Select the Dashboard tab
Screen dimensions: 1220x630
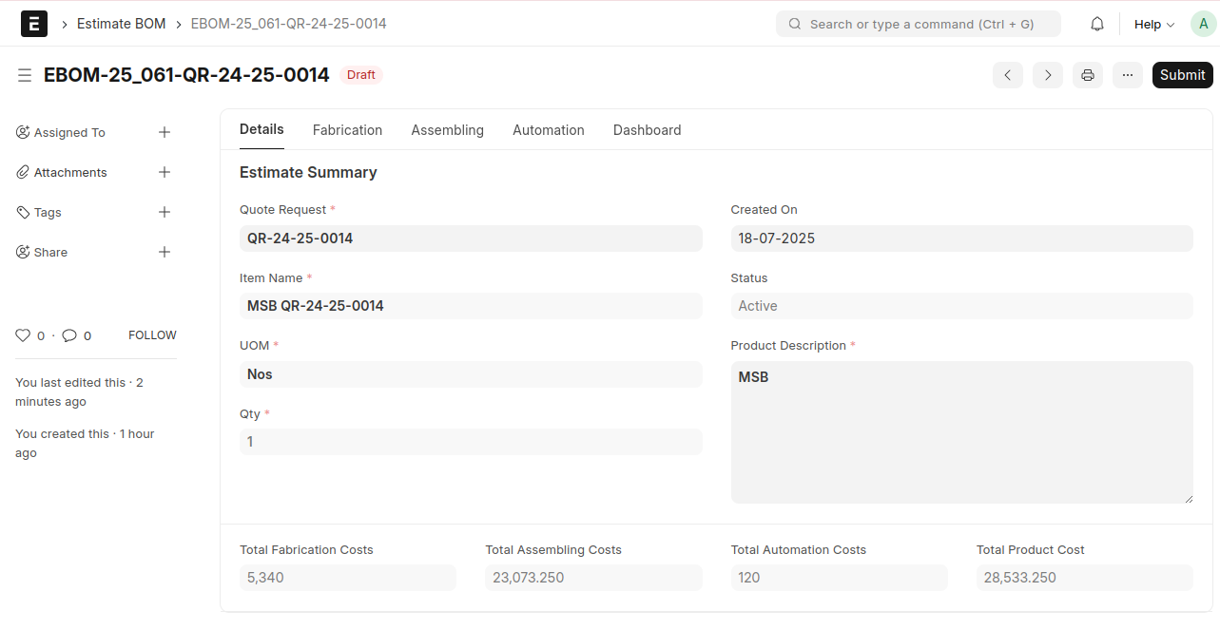tap(647, 130)
